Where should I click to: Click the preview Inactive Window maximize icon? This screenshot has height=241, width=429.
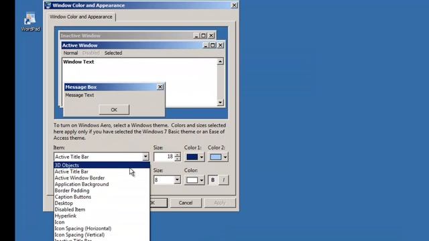coord(203,35)
